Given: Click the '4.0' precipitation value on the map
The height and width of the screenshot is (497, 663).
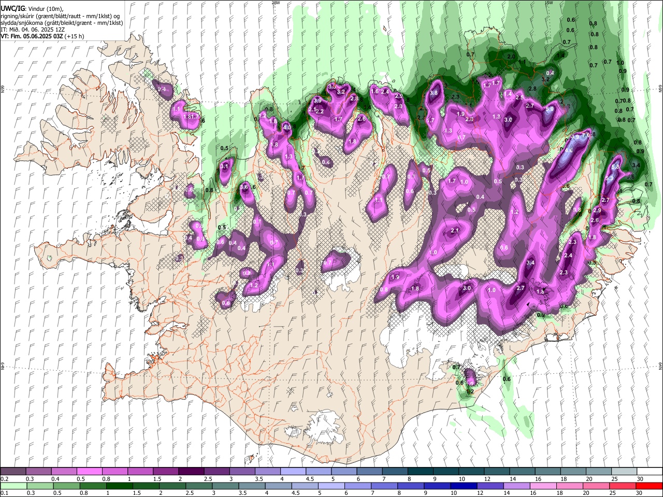Looking at the screenshot, I should pos(286,127).
